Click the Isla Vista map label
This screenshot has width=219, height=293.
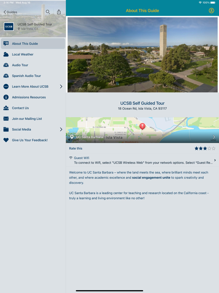point(114,137)
